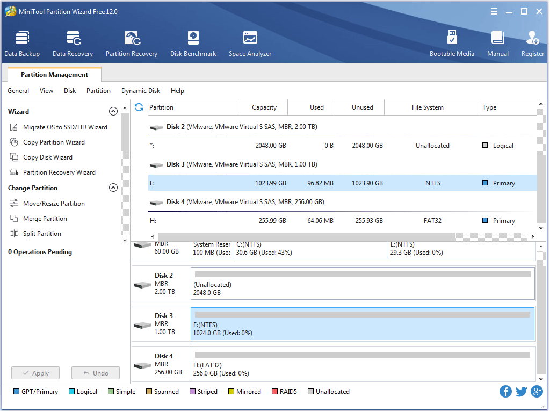This screenshot has width=550, height=411.
Task: Click the Register icon
Action: (532, 38)
